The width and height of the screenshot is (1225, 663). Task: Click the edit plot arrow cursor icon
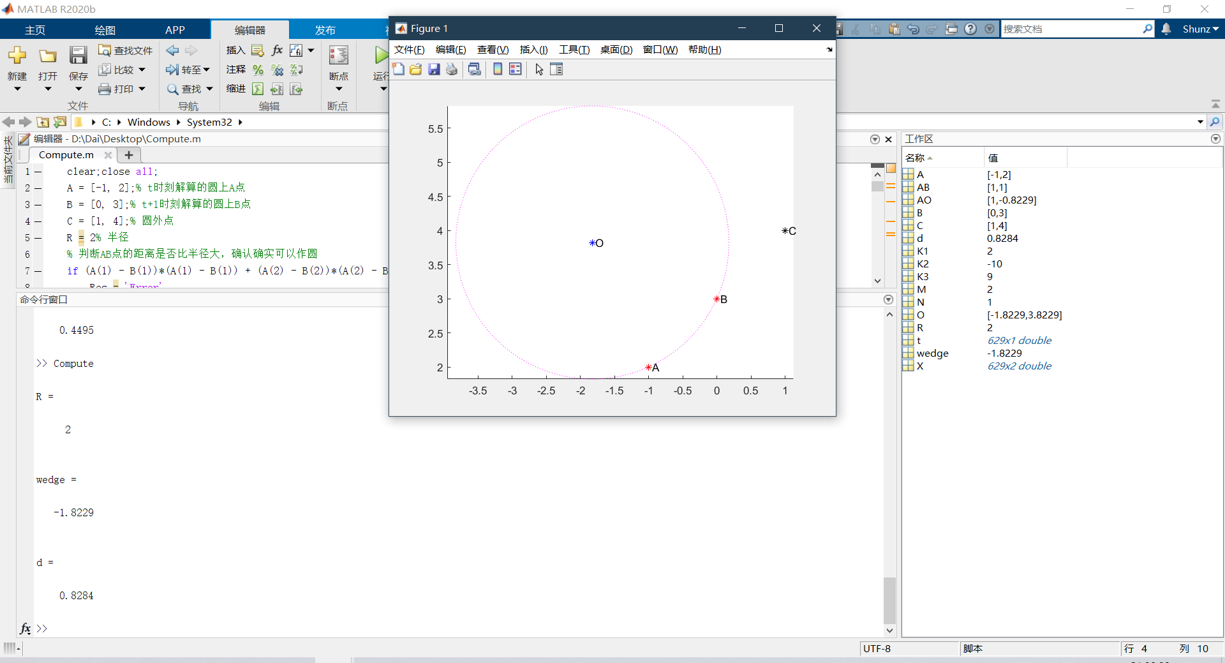539,69
